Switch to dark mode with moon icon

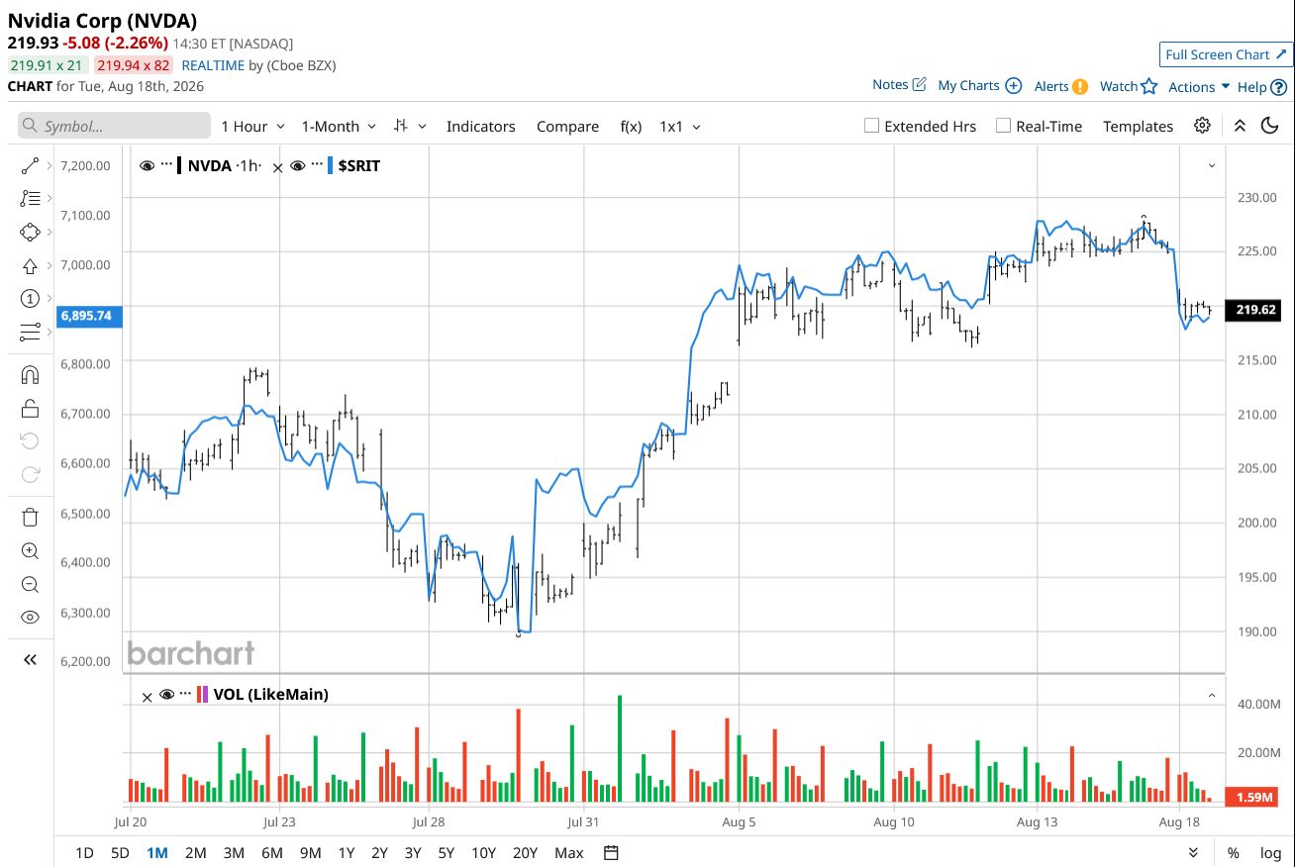point(1269,126)
